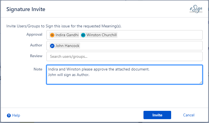This screenshot has height=123, width=209.
Task: Click John Hancock's blue avatar icon
Action: [x=52, y=46]
